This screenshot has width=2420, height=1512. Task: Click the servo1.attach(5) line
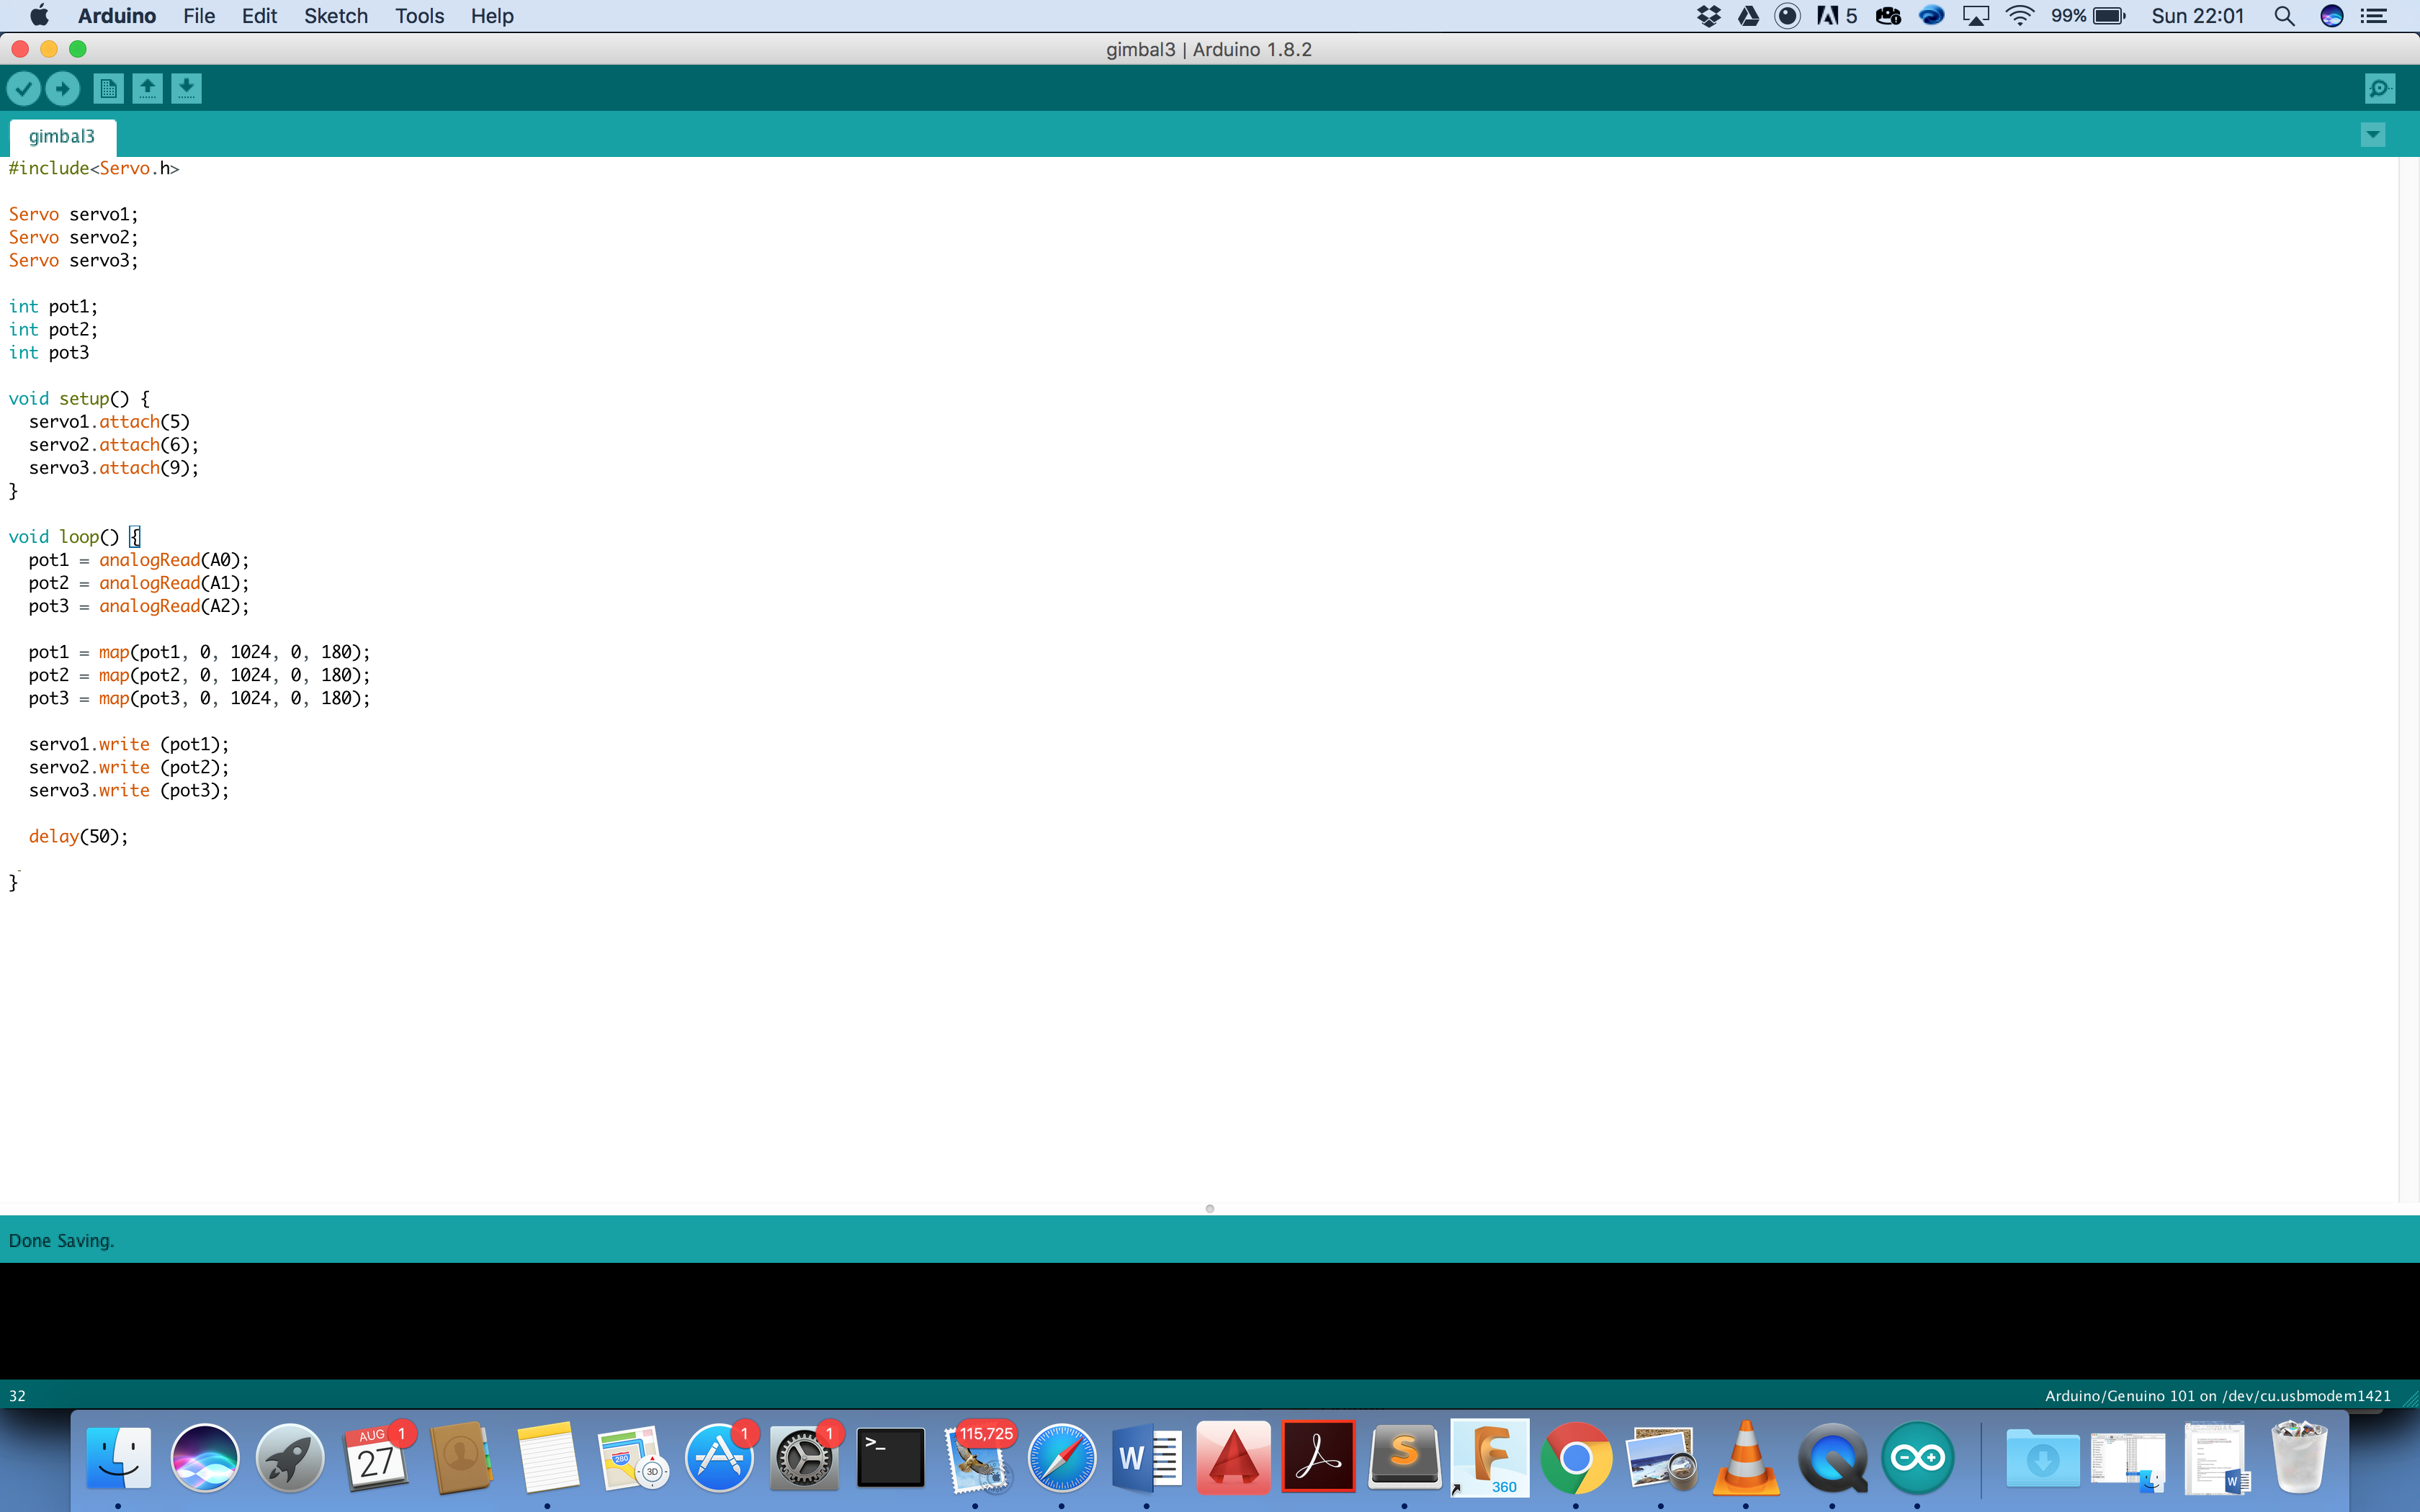pos(109,421)
